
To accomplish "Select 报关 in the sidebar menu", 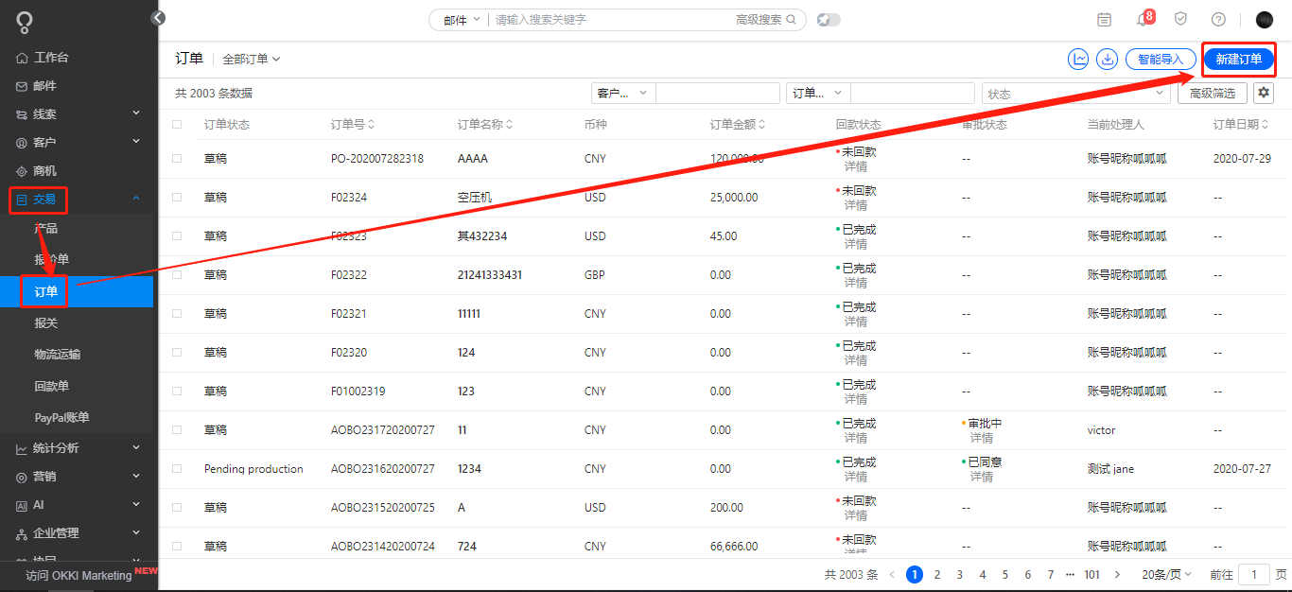I will [x=44, y=322].
